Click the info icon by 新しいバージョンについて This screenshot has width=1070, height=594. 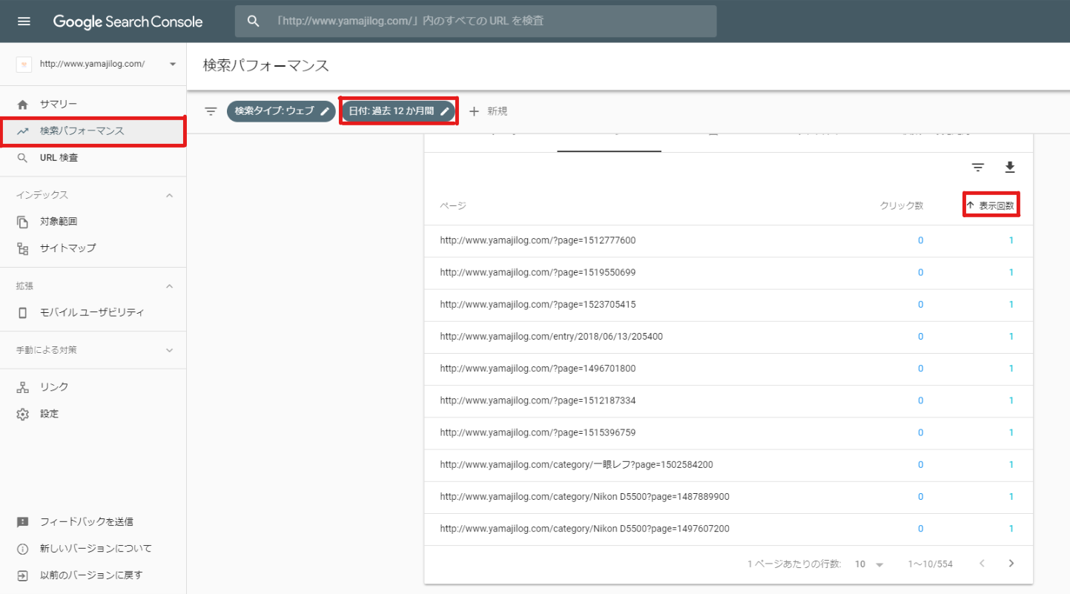coord(23,549)
